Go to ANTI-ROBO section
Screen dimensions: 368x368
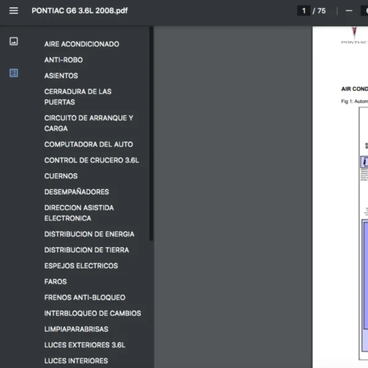click(63, 60)
